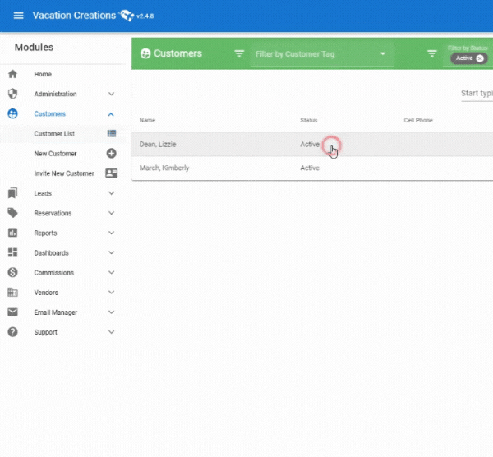The width and height of the screenshot is (493, 457).
Task: Click the Customer List table icon
Action: click(x=112, y=133)
